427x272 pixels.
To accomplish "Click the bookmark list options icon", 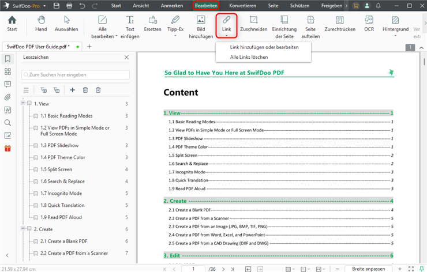I will click(26, 90).
